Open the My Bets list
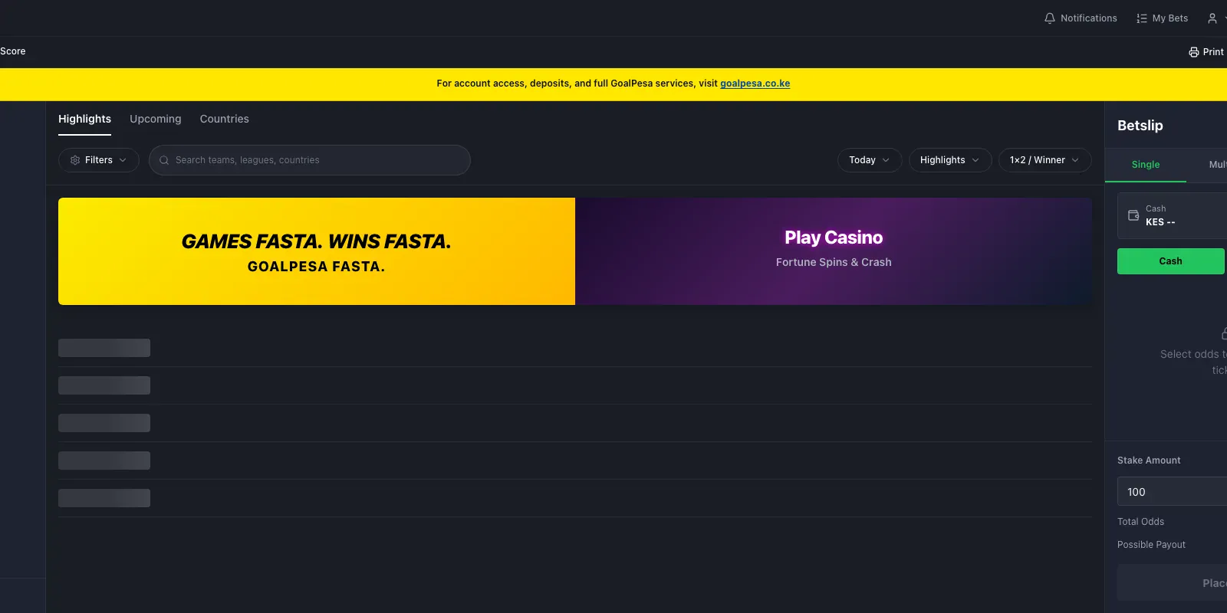Screen dimensions: 1227x613 tap(1162, 18)
